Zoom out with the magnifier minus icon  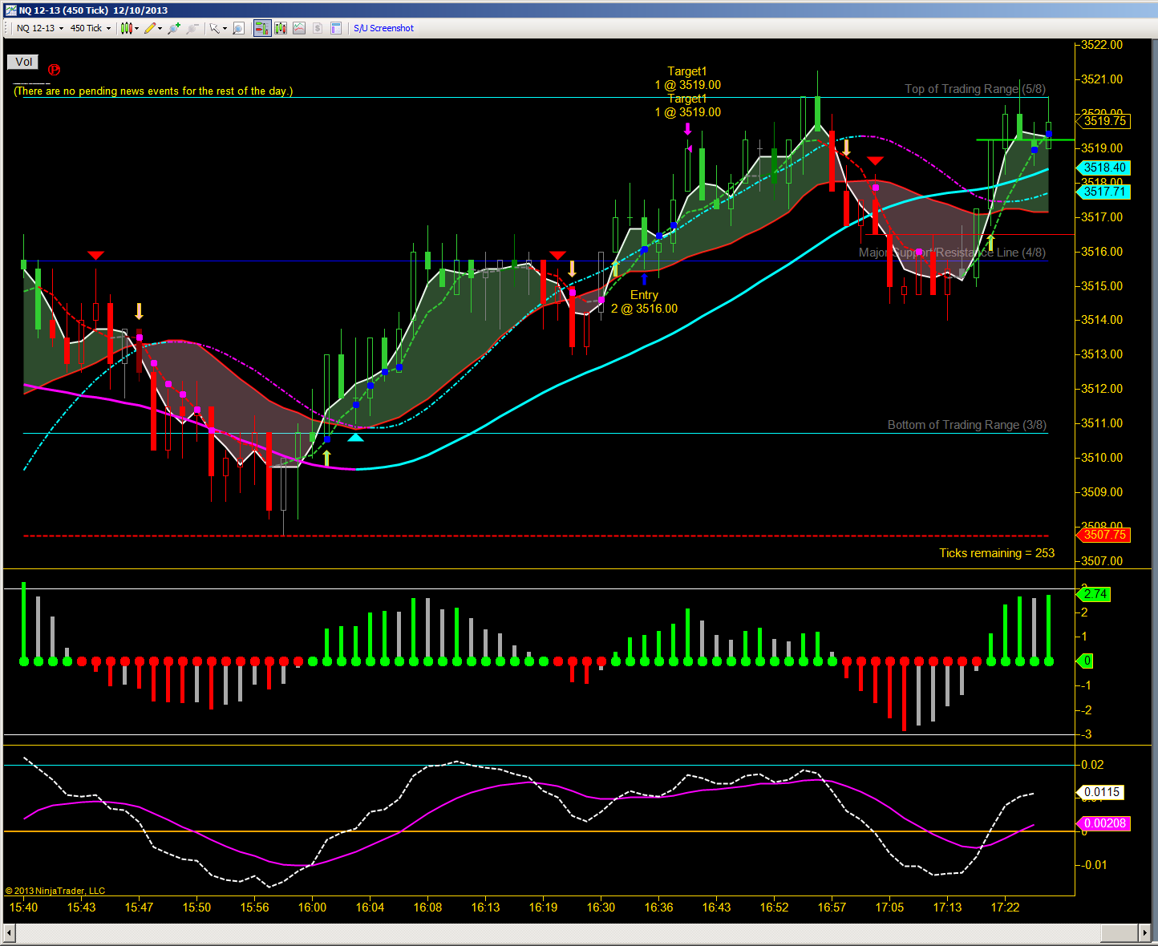pyautogui.click(x=192, y=28)
